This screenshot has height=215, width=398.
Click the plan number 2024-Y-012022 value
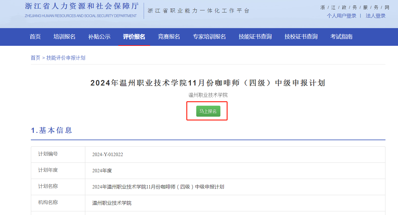tap(108, 155)
